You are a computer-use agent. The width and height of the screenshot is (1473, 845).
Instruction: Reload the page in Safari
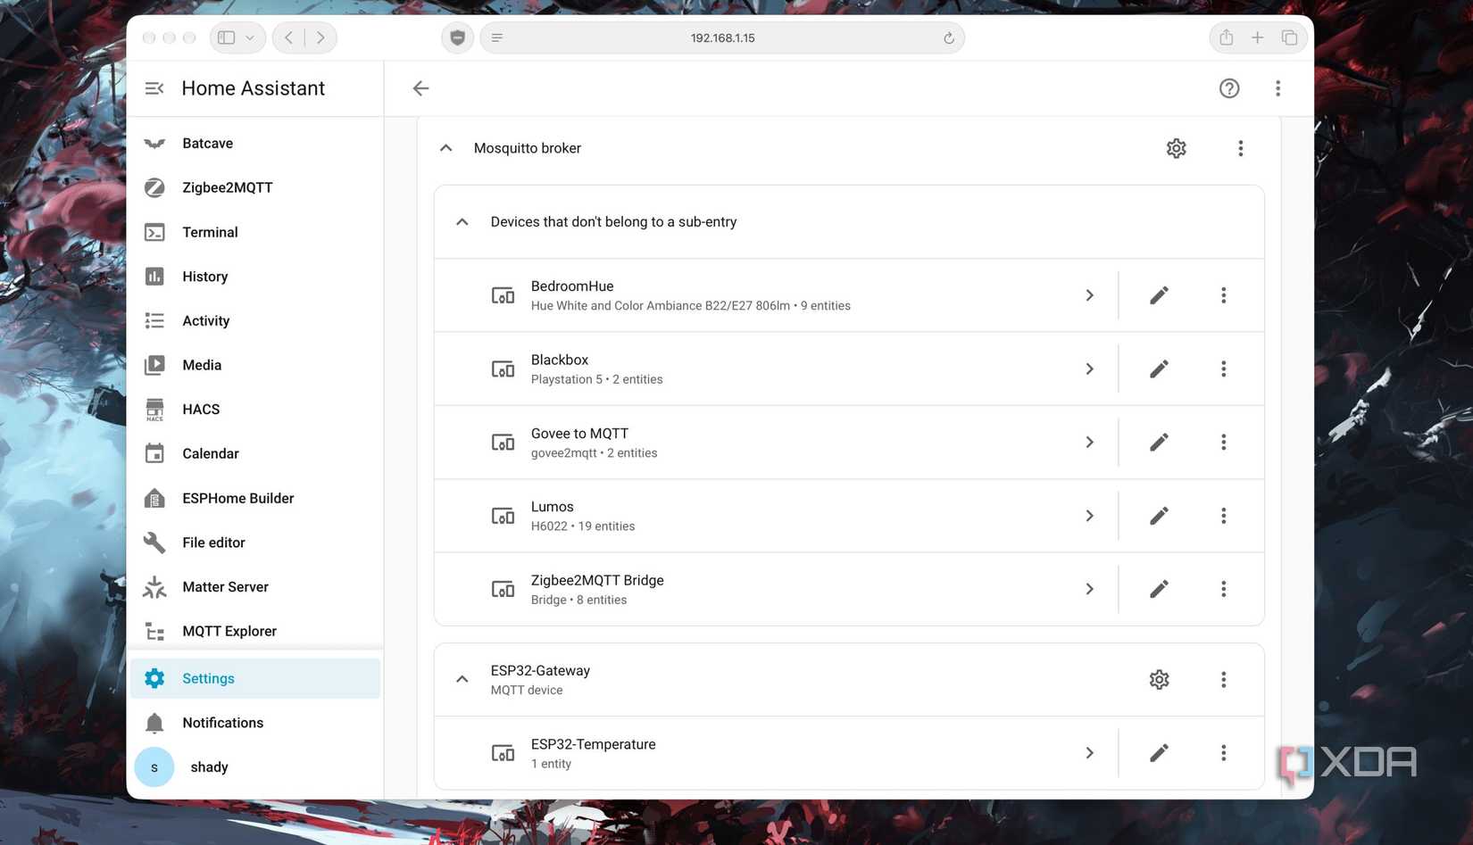point(948,38)
